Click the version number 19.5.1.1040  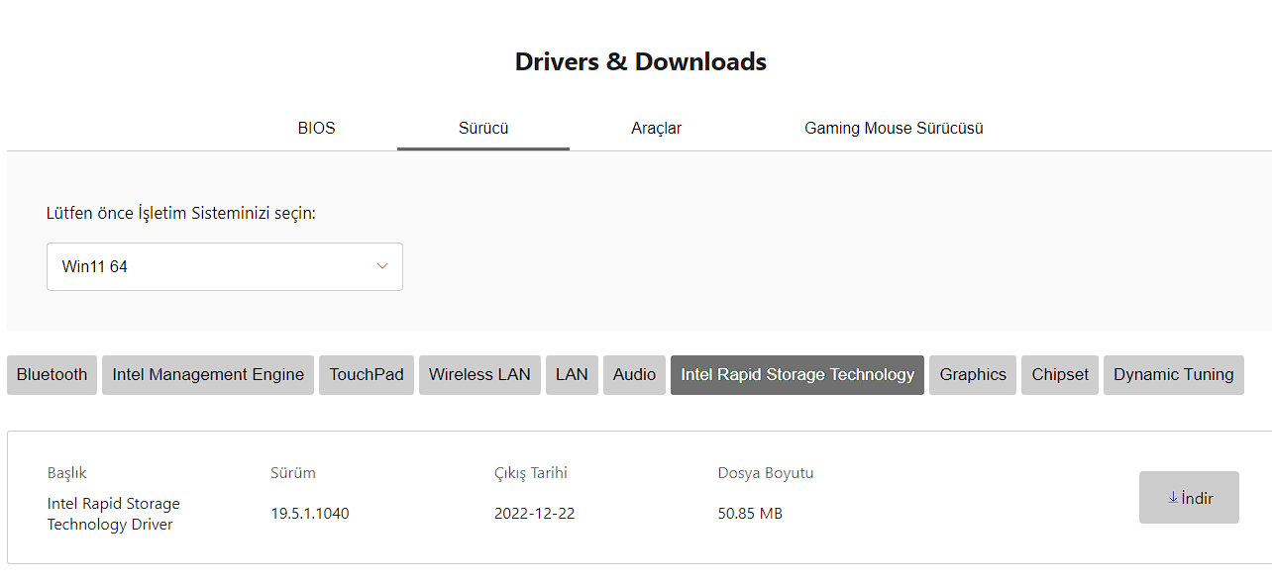pos(310,514)
